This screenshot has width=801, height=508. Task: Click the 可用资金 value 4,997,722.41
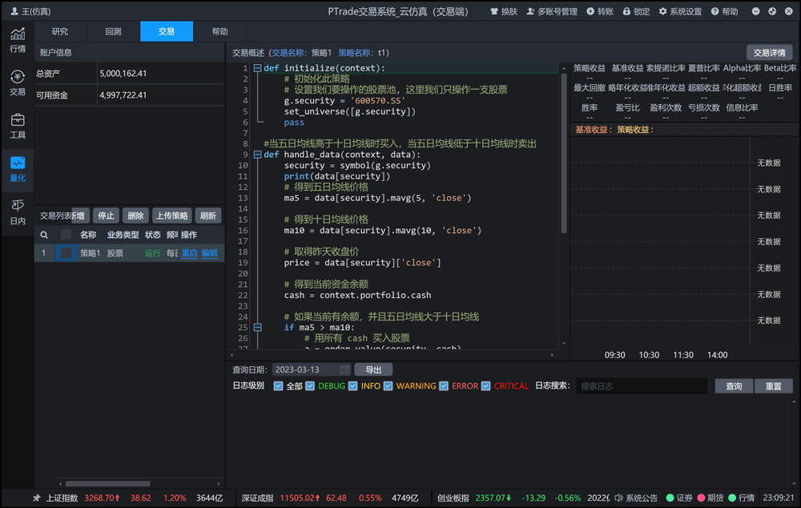click(x=123, y=95)
